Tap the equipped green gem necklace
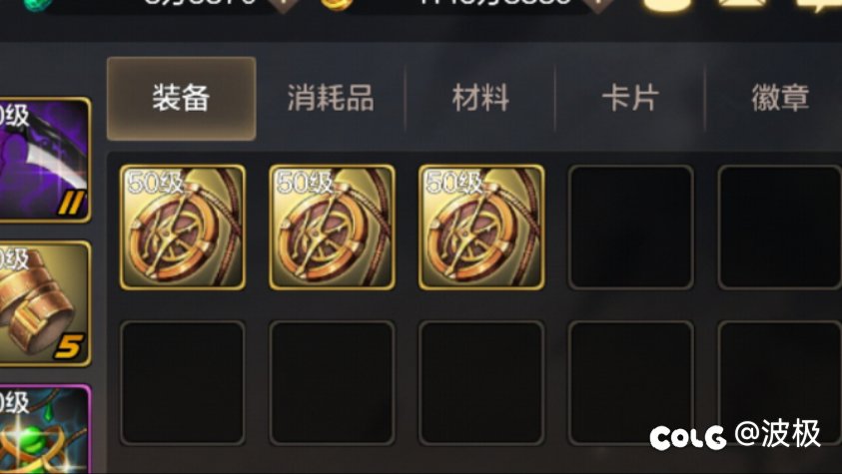The width and height of the screenshot is (842, 474). [43, 429]
